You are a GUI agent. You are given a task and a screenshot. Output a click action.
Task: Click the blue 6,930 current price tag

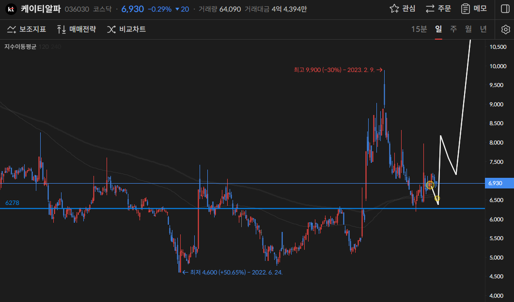click(499, 183)
